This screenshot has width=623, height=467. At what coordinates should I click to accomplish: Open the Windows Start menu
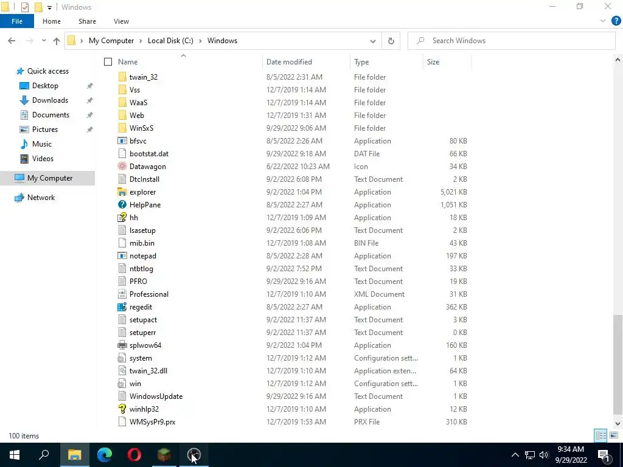click(15, 455)
